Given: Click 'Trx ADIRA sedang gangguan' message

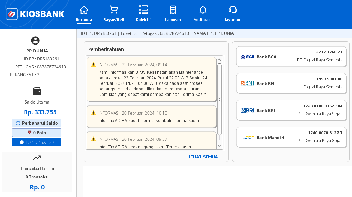Looking at the screenshot, I should click(x=145, y=147).
